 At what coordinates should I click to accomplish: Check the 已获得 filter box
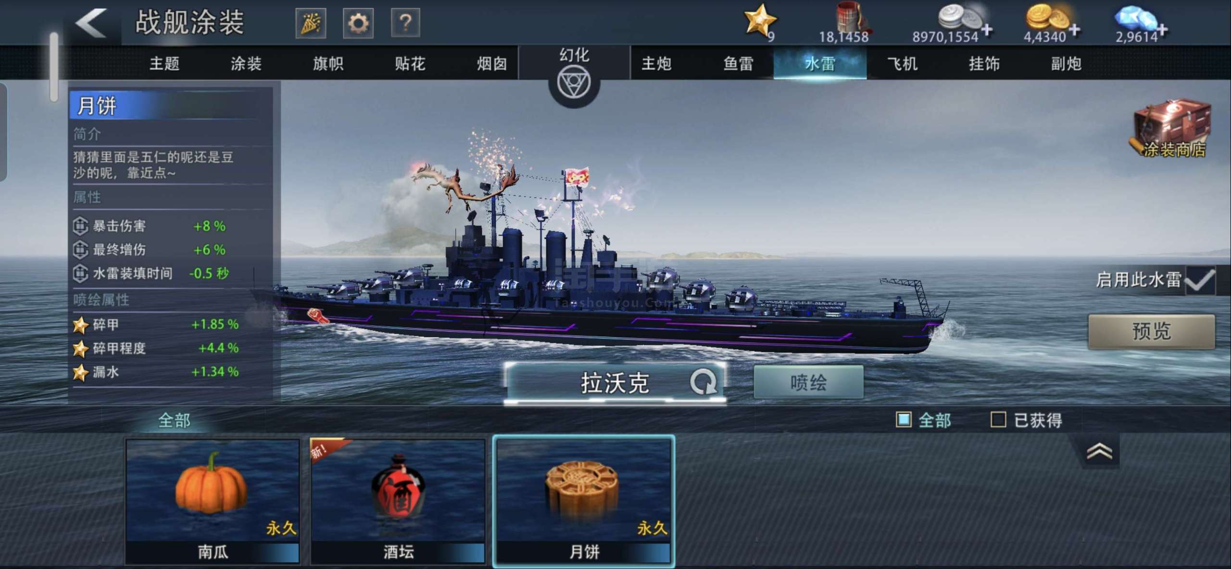click(998, 420)
